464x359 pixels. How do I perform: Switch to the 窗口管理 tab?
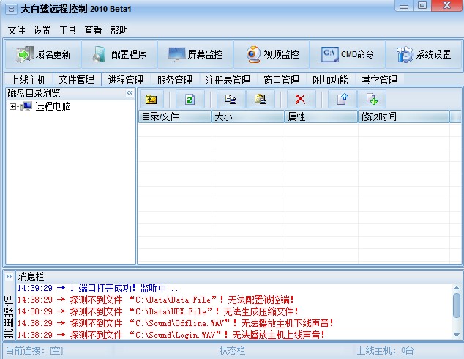coord(281,80)
